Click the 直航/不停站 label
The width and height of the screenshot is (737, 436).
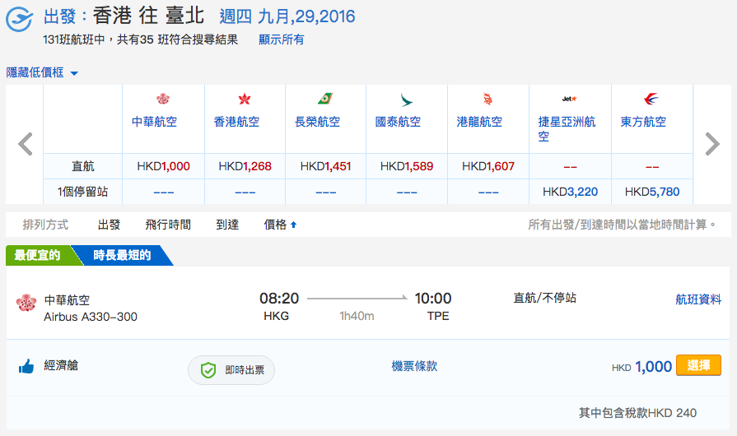(545, 298)
